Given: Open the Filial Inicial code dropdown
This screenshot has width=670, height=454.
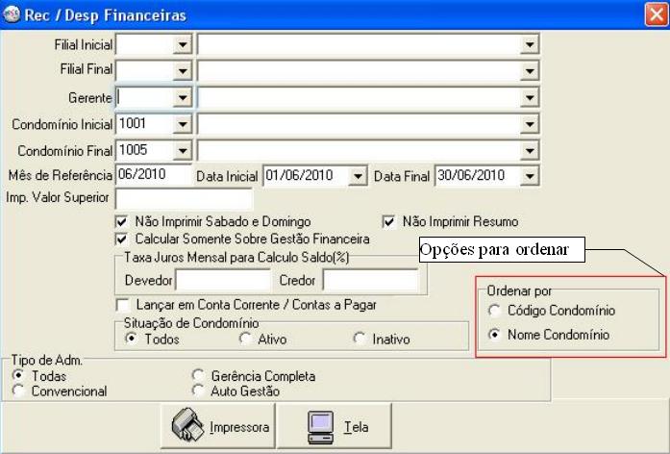Looking at the screenshot, I should coord(182,44).
